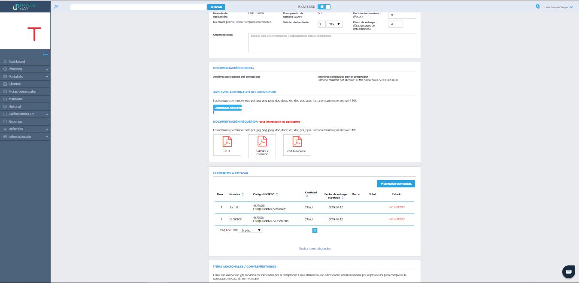Open the Historial folder icon
The image size is (579, 283).
coord(5,106)
